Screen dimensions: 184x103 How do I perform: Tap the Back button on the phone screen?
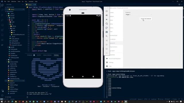[72, 76]
